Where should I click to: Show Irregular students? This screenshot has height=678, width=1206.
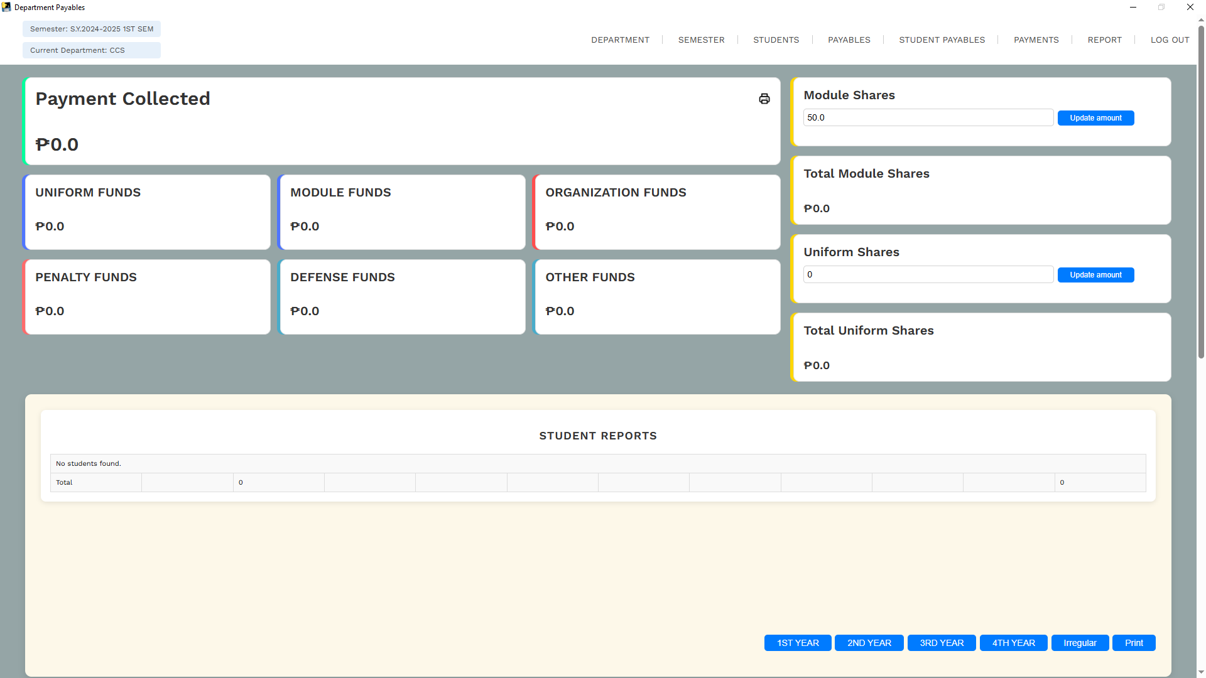[1079, 642]
